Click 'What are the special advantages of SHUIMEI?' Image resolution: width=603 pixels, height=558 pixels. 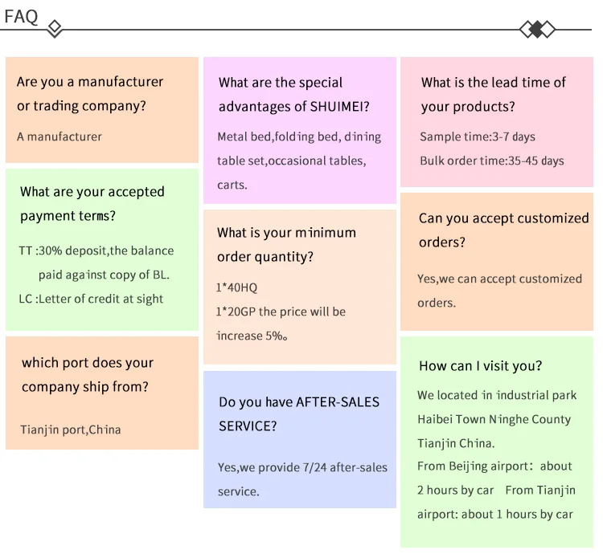point(293,95)
